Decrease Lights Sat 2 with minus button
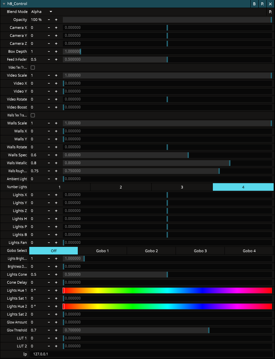Screen dimensions: 275x359 pos(49,314)
